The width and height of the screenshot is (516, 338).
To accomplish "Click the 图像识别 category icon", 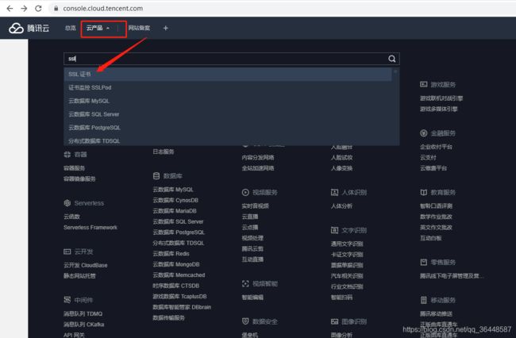I will click(x=334, y=321).
